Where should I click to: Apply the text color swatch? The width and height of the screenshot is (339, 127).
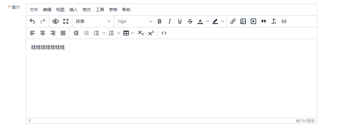[x=200, y=21]
